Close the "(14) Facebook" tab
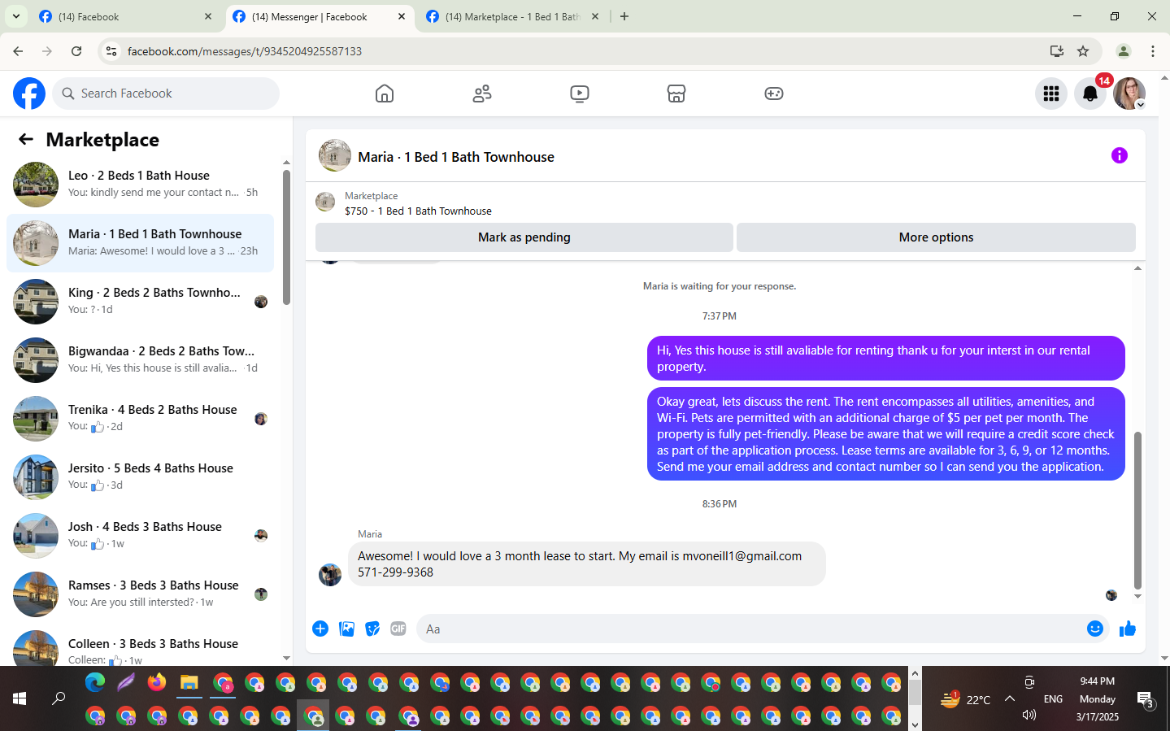Screen dimensions: 1170x731 tap(208, 16)
